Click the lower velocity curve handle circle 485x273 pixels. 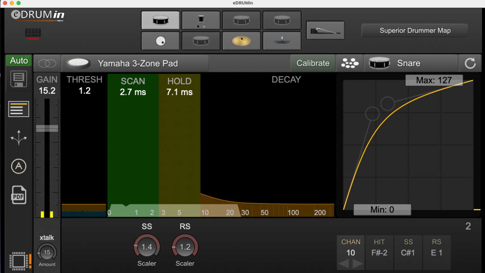372,113
